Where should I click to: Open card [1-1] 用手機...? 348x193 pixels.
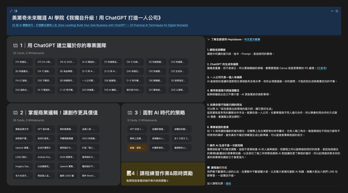(134, 81)
